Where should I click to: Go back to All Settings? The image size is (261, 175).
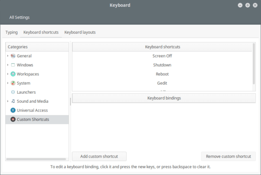pos(20,17)
